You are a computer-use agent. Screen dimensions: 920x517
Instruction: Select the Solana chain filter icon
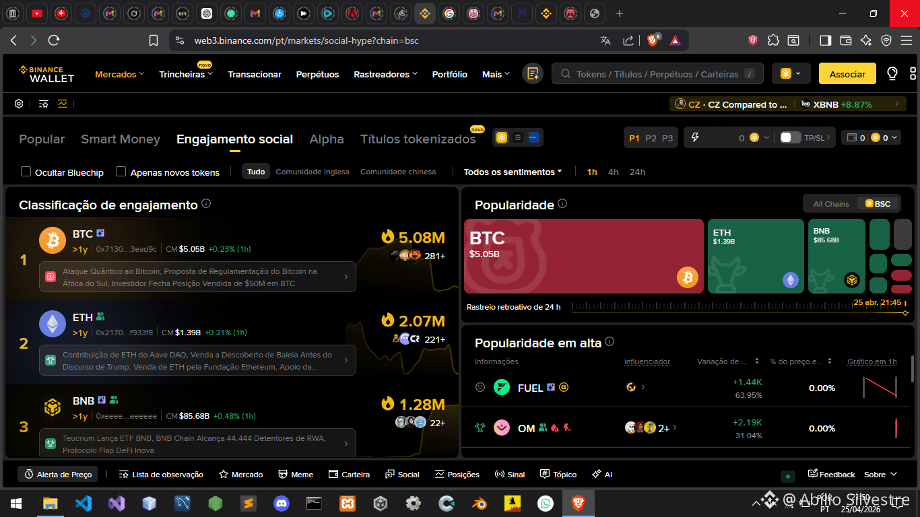point(518,137)
